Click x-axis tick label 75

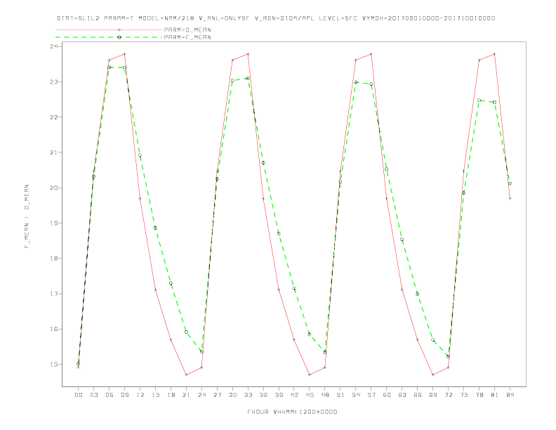click(464, 395)
